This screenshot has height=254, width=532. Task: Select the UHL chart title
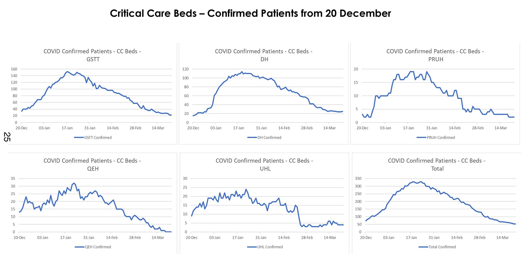264,164
